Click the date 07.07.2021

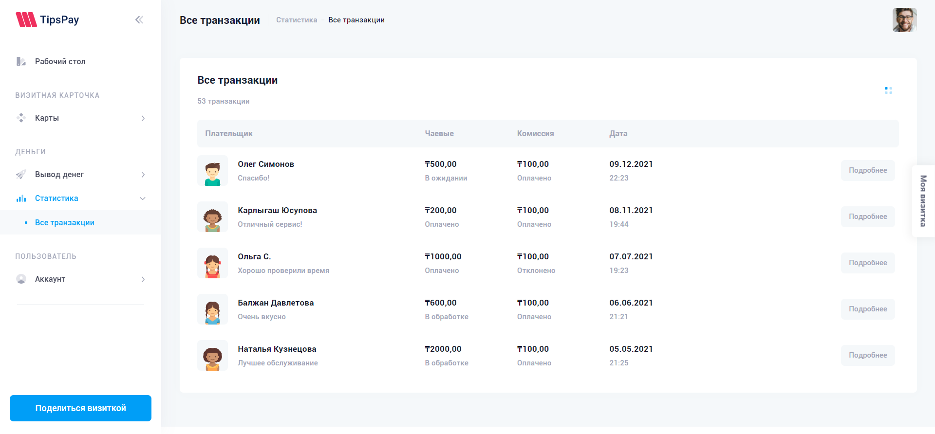[631, 256]
